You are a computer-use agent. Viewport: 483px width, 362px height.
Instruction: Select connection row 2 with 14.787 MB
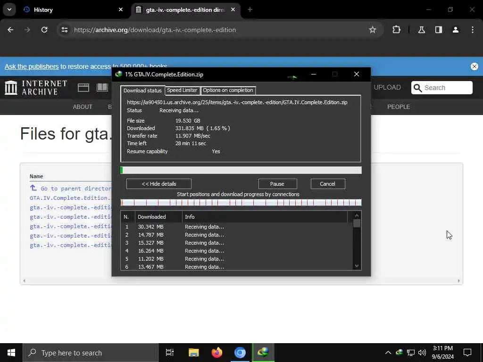[x=237, y=235]
